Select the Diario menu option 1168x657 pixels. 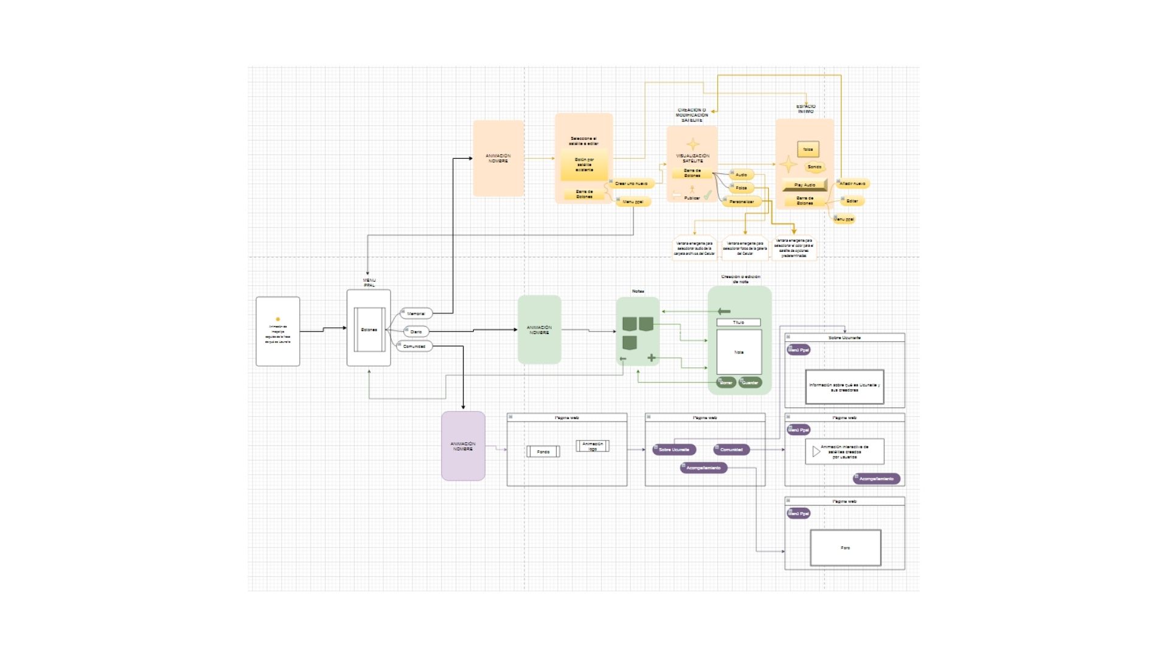[x=416, y=332]
